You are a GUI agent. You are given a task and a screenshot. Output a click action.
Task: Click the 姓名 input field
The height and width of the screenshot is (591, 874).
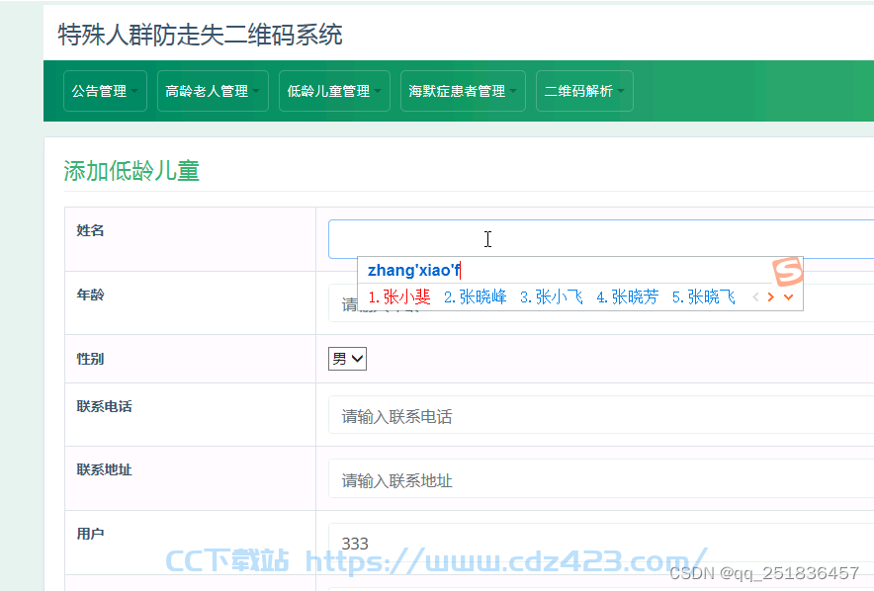point(601,239)
